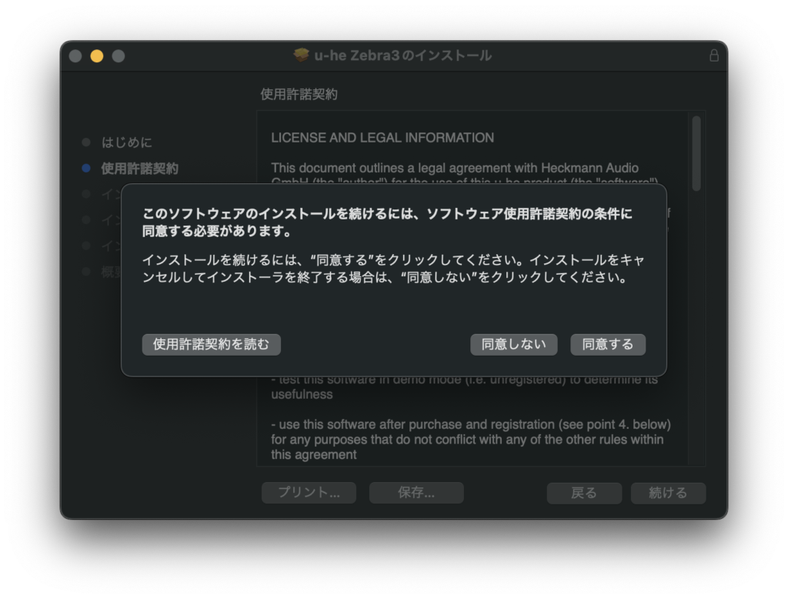The height and width of the screenshot is (599, 788).
Task: Go back using the 戻る button
Action: pyautogui.click(x=584, y=493)
